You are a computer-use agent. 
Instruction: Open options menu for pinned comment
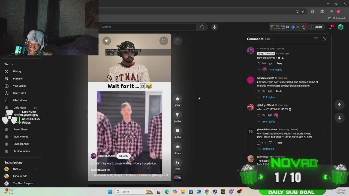click(x=323, y=51)
